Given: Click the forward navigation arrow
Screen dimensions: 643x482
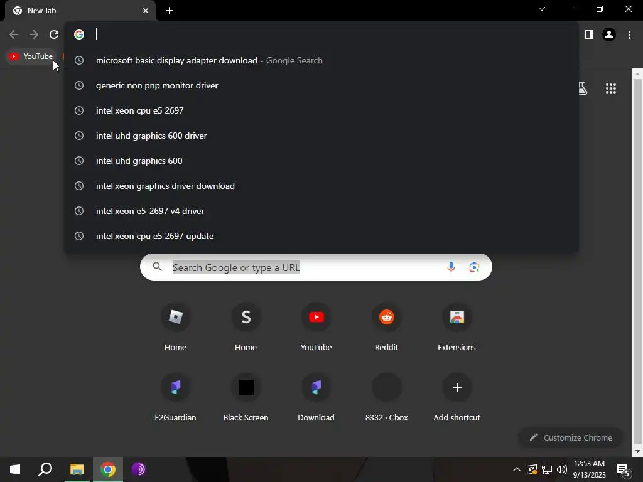Looking at the screenshot, I should pyautogui.click(x=34, y=35).
